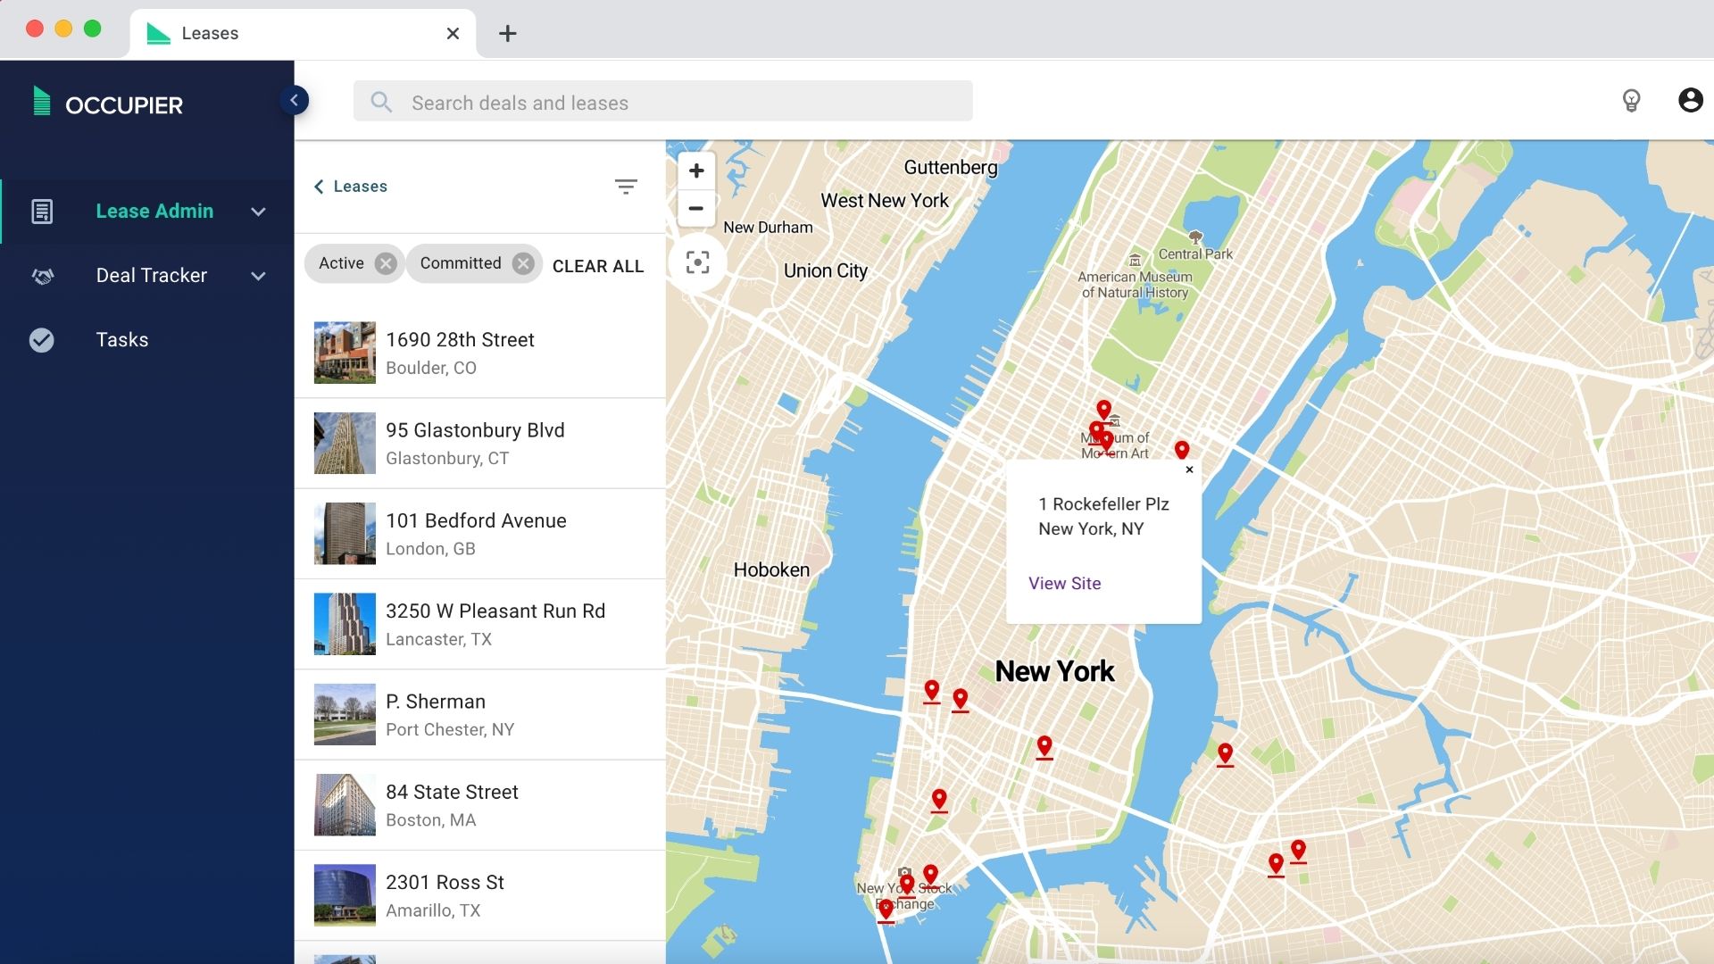1714x964 pixels.
Task: Go back using the Leases chevron
Action: 319,187
